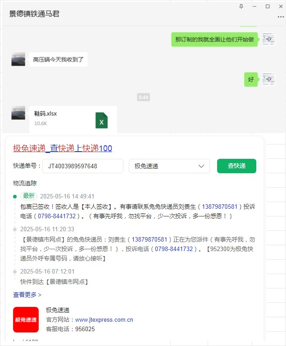The width and height of the screenshot is (286, 346).
Task: Open the 极兔速递_查快递上快递100 title link
Action: pyautogui.click(x=63, y=148)
